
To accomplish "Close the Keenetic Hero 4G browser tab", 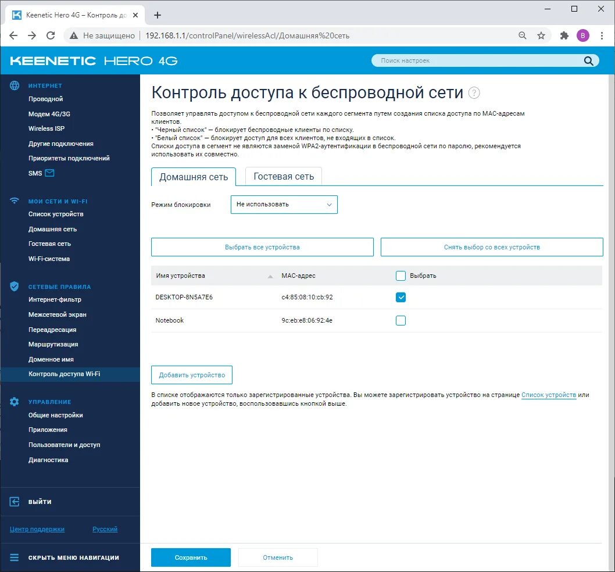I will pyautogui.click(x=135, y=15).
